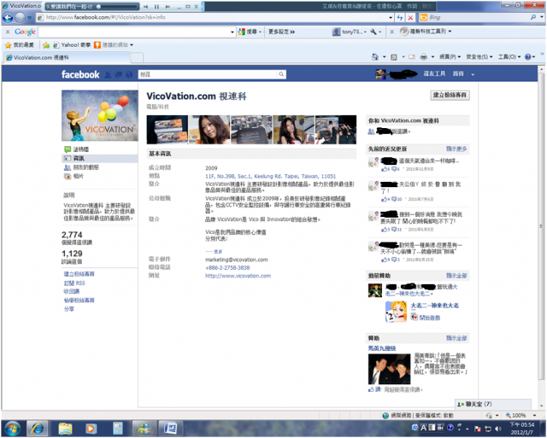Image resolution: width=547 pixels, height=438 pixels.
Task: Click the card game app thumbnail
Action: pos(396,312)
